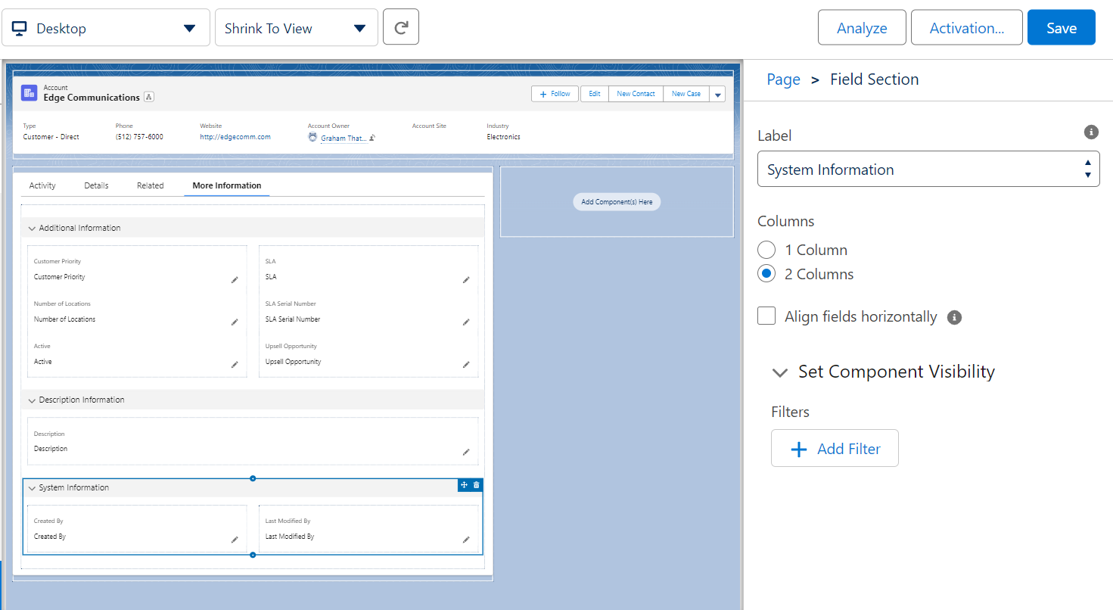The image size is (1113, 610).
Task: Click the (512) 757-6000 phone value
Action: click(x=139, y=137)
